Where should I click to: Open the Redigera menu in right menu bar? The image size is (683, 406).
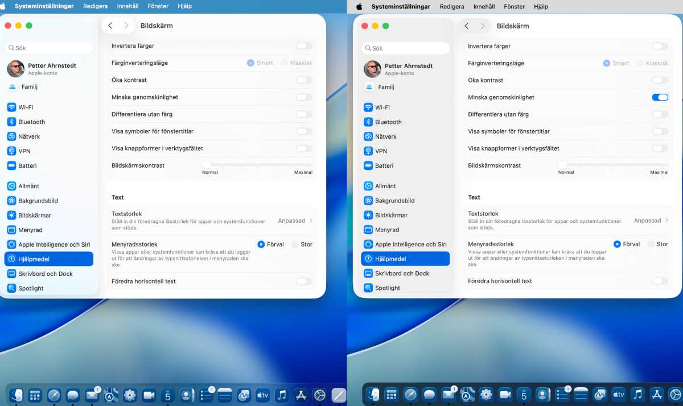point(452,6)
